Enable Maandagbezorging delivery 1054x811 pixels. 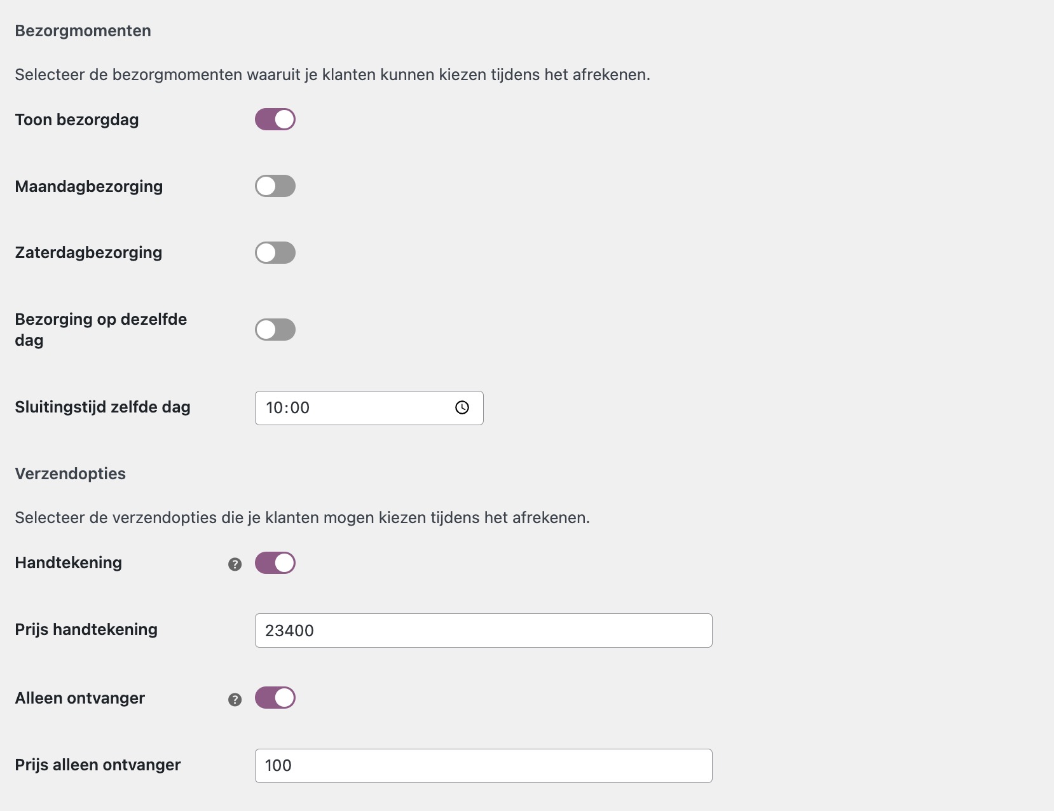click(275, 186)
